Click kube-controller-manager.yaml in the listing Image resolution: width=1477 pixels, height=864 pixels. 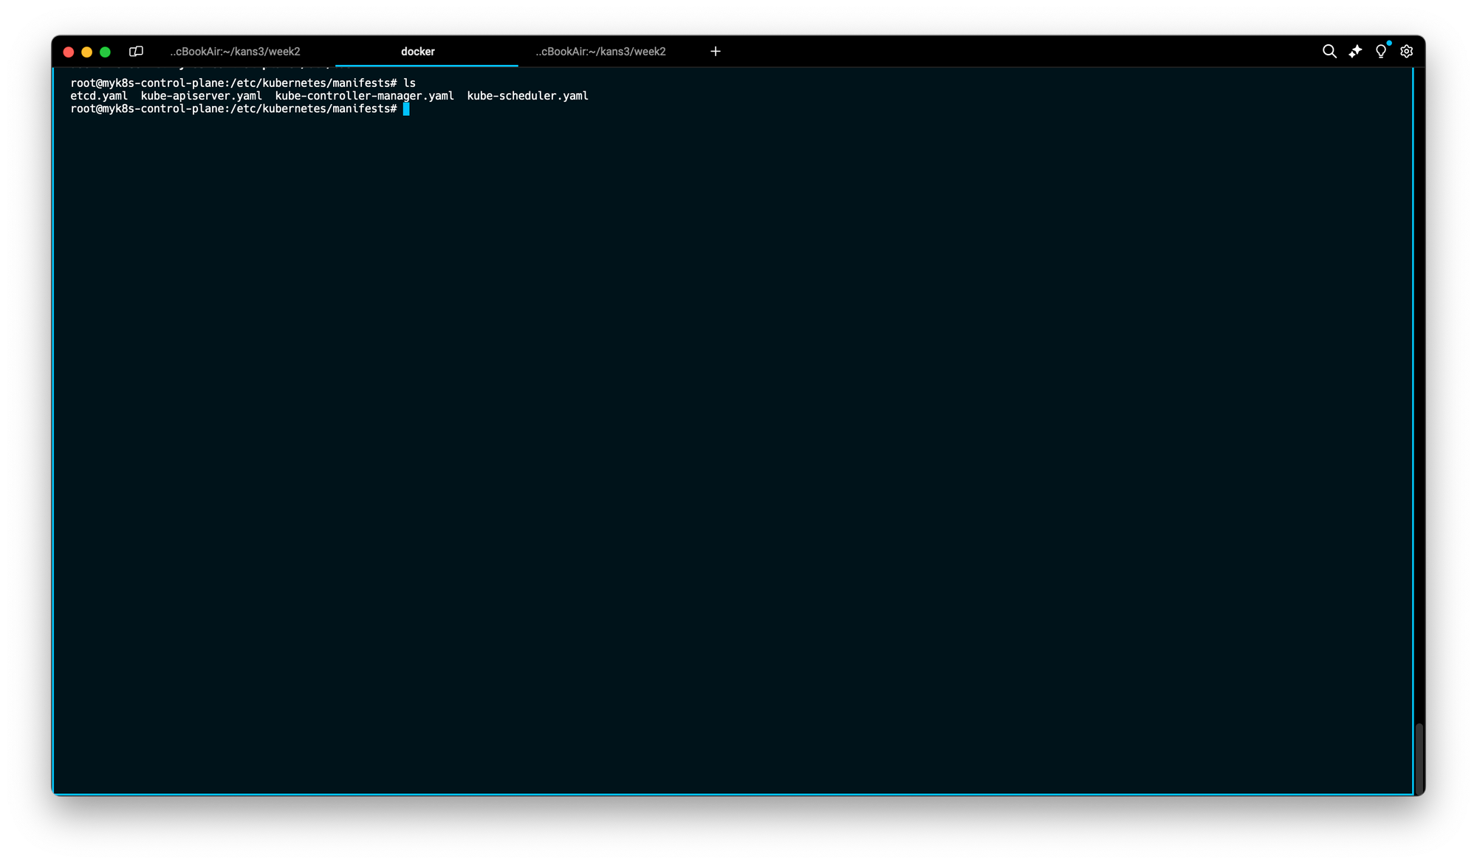tap(364, 96)
